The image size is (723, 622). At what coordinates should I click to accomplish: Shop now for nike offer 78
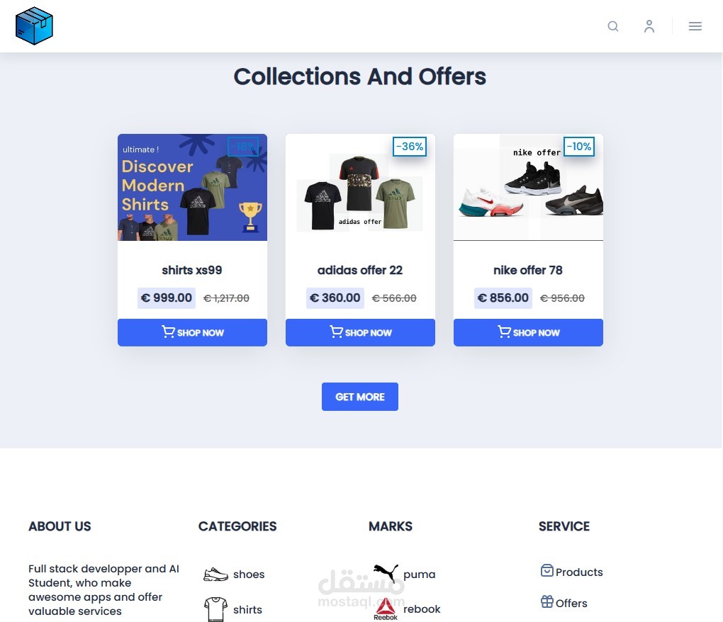[528, 332]
